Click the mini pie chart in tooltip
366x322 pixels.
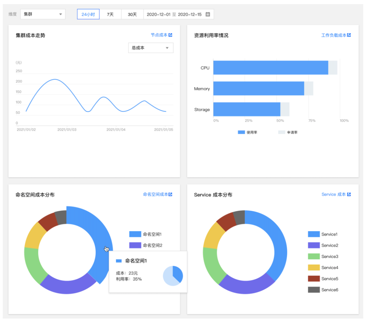click(173, 276)
